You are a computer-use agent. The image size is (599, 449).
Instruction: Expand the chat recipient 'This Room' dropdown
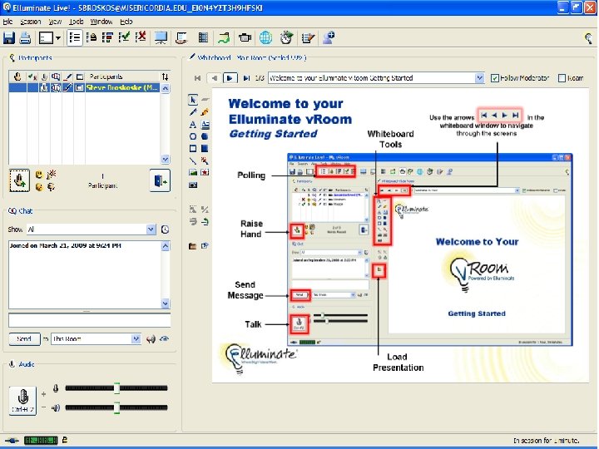[136, 338]
